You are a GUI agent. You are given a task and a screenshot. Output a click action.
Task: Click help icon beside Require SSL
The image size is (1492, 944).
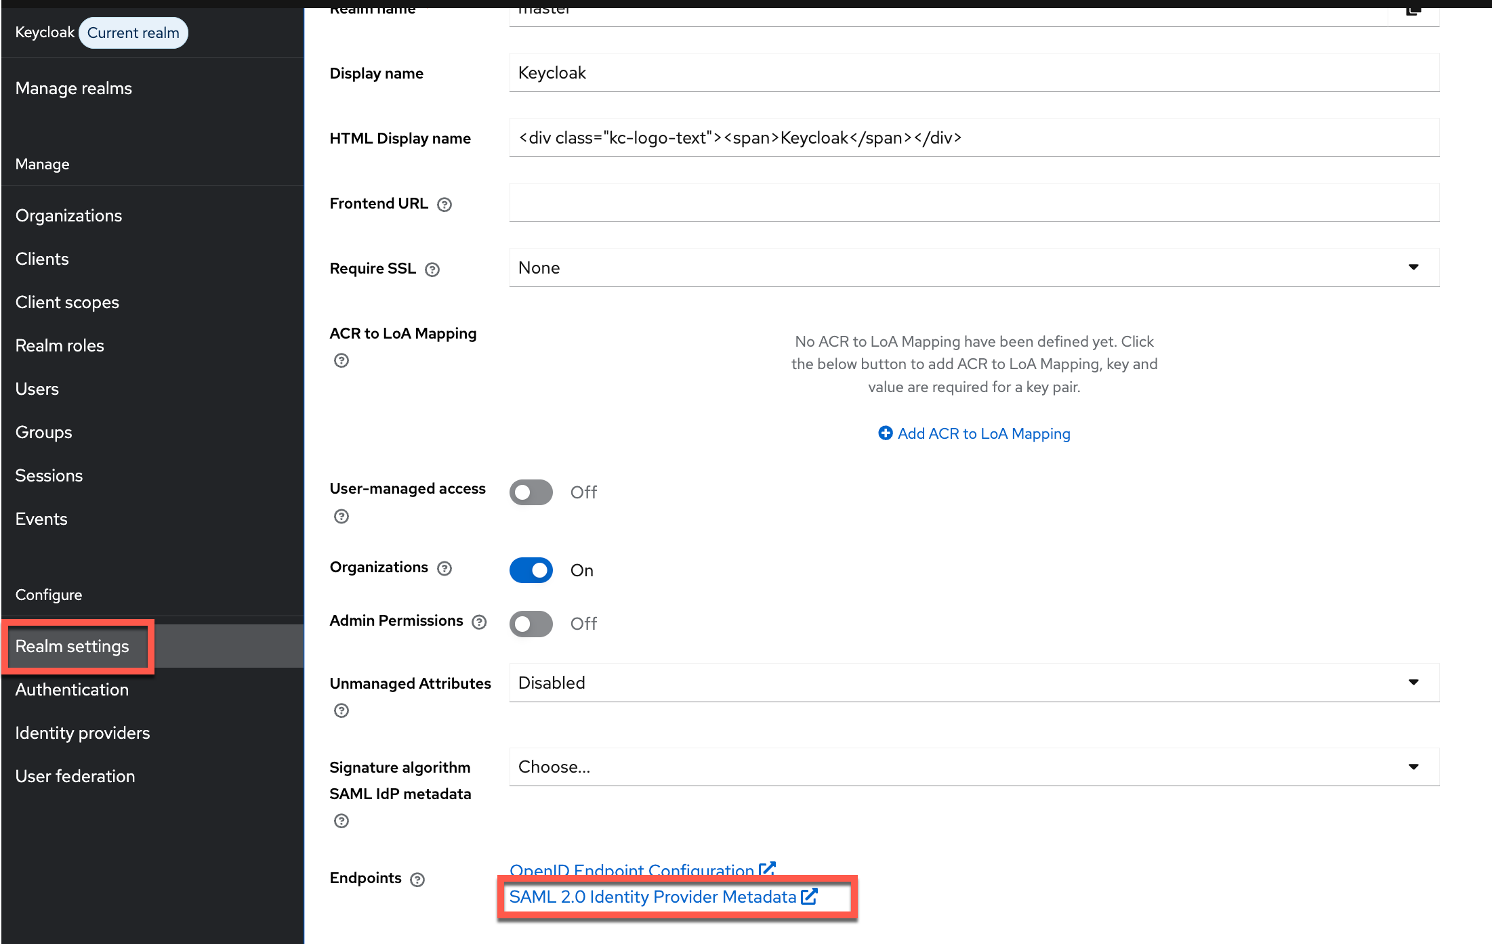click(432, 270)
